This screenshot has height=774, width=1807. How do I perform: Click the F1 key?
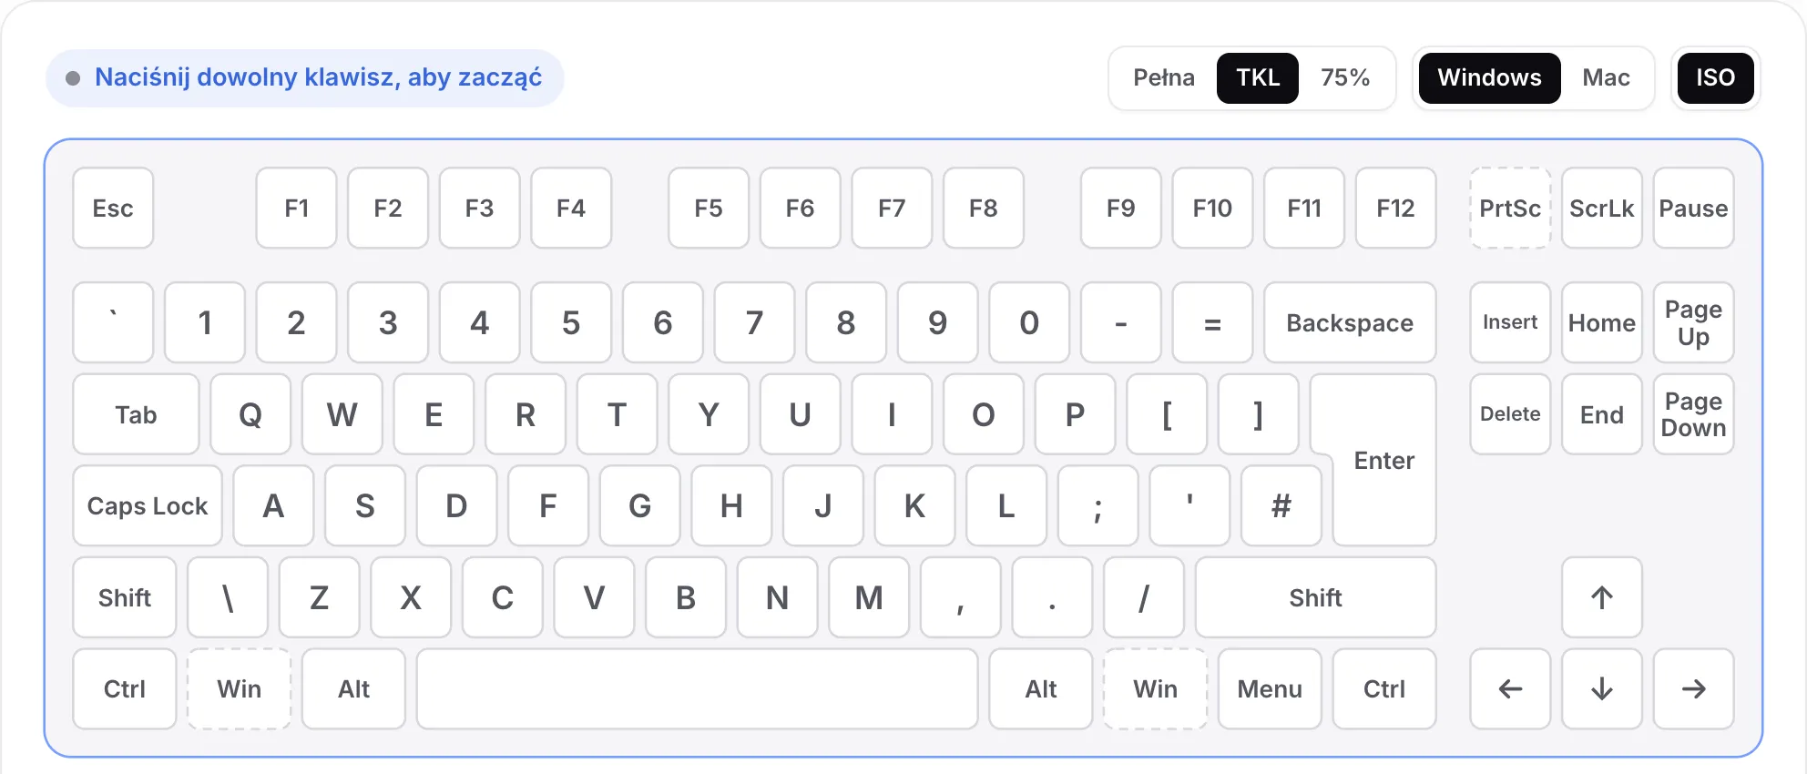(296, 208)
